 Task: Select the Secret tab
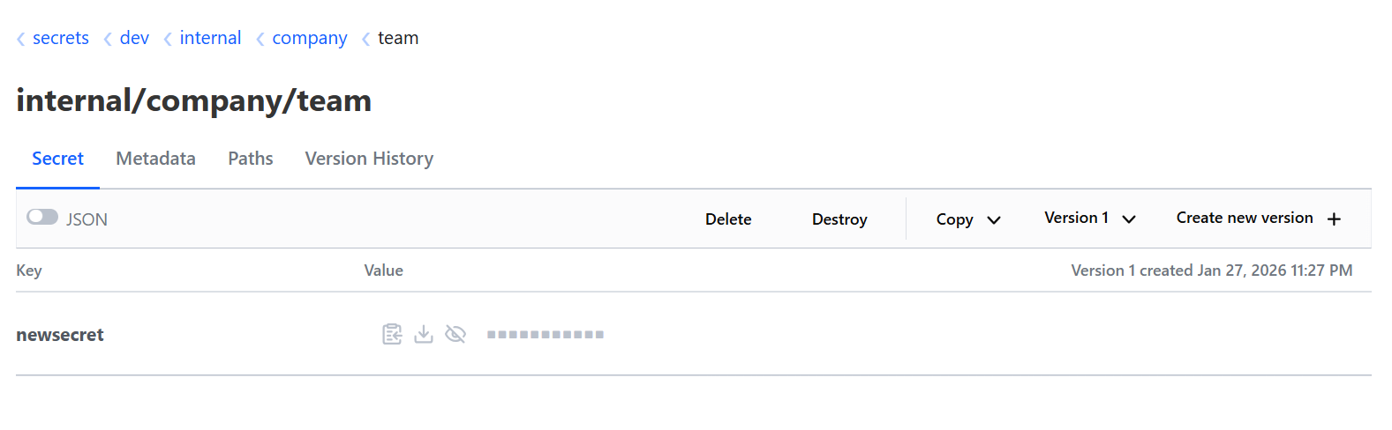(57, 159)
